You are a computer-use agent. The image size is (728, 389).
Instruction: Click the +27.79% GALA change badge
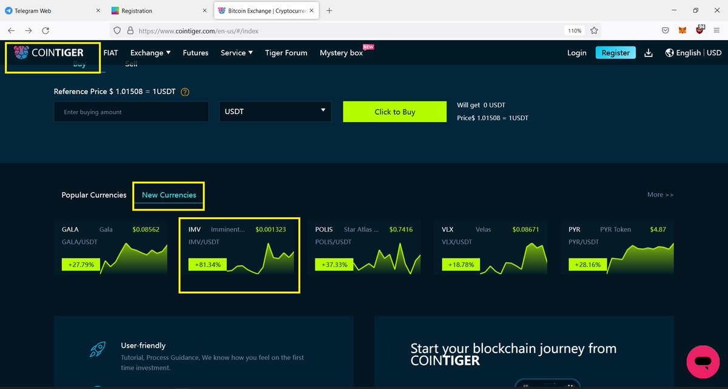[x=81, y=265]
